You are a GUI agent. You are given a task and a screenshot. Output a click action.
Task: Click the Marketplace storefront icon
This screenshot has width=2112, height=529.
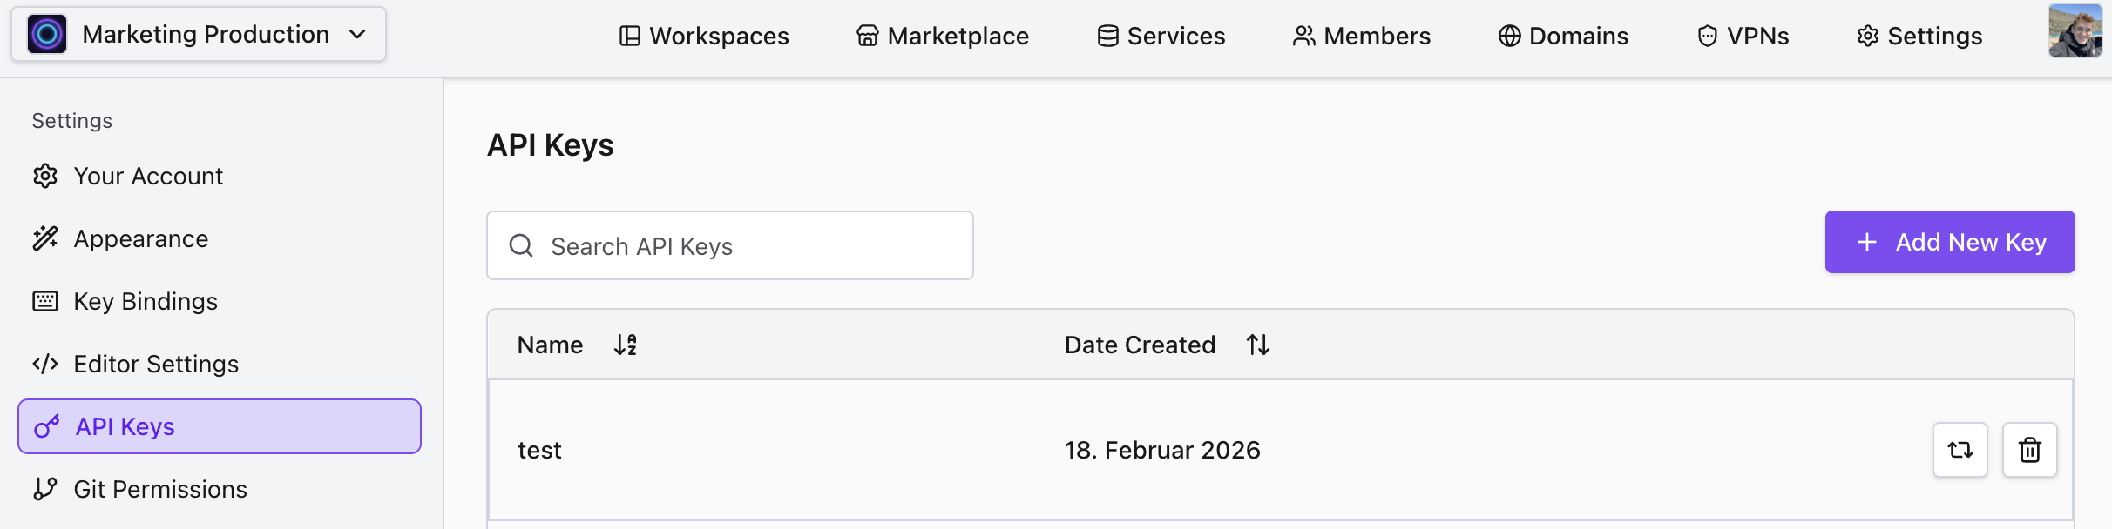point(866,36)
